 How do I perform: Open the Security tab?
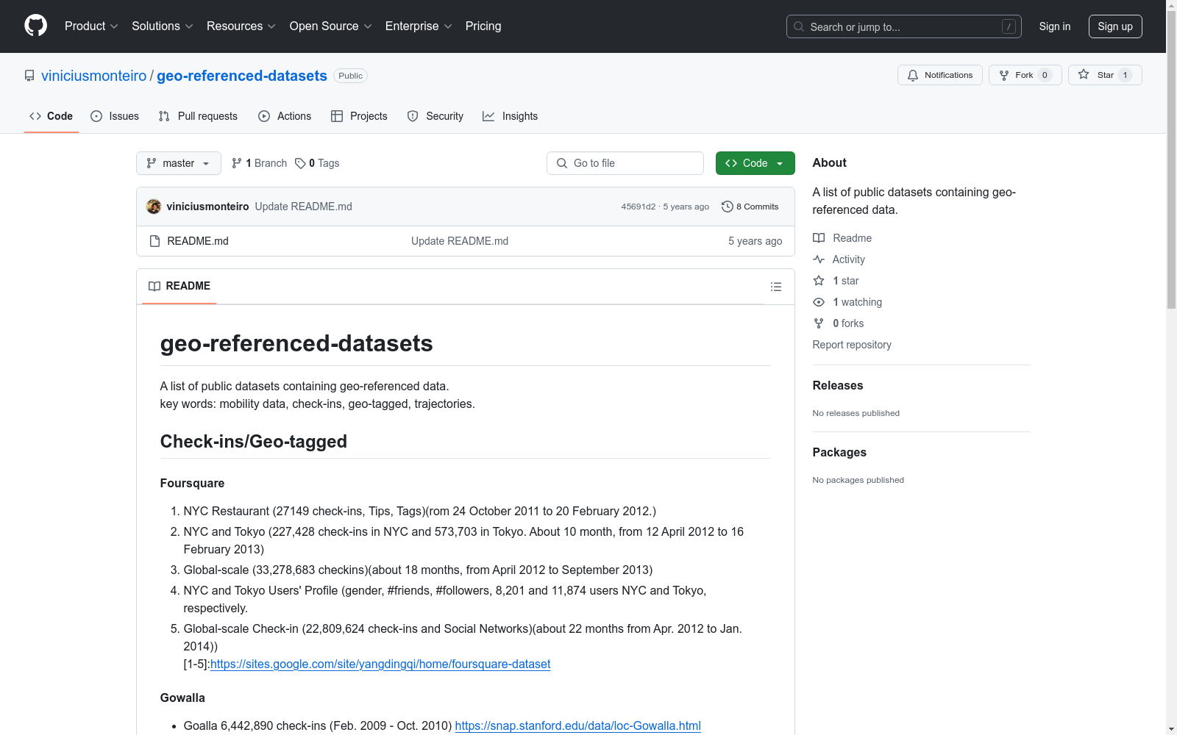click(435, 116)
